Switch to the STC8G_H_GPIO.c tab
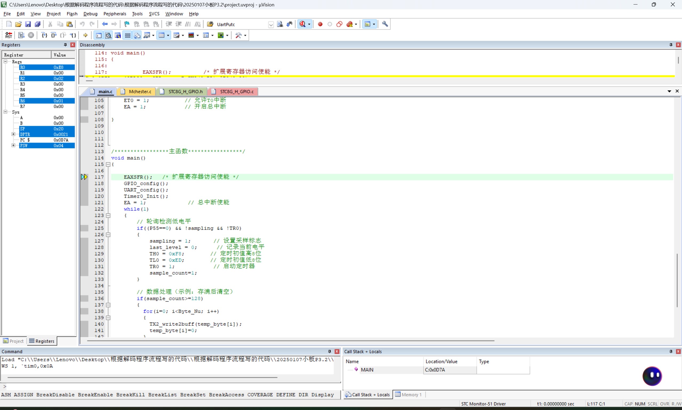 tap(233, 91)
